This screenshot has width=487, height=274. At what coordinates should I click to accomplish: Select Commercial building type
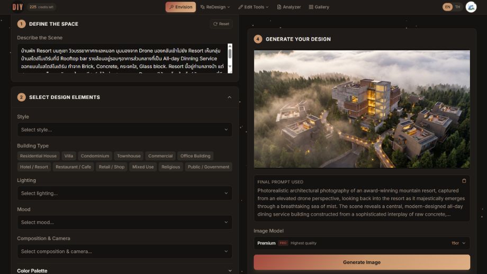(x=160, y=156)
